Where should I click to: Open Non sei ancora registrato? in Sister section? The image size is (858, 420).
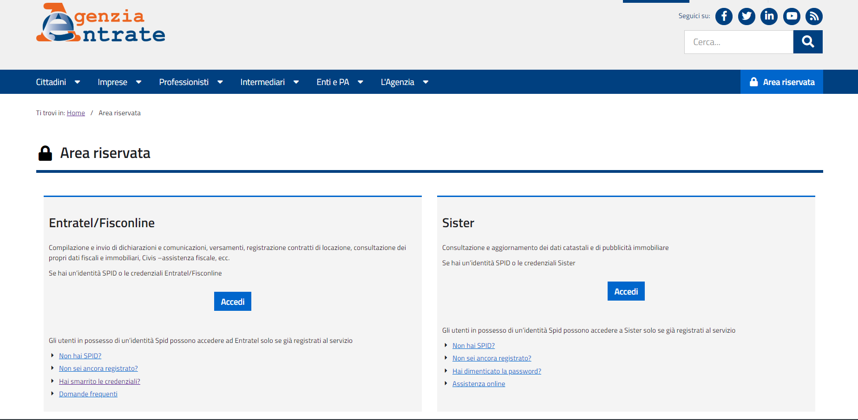click(492, 358)
